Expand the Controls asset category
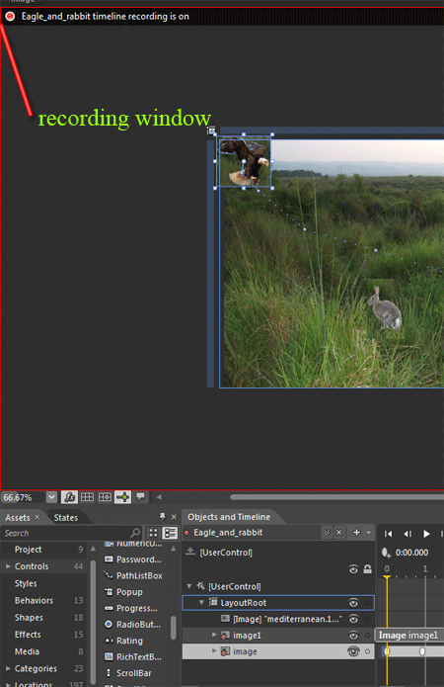The width and height of the screenshot is (444, 687). click(x=8, y=566)
